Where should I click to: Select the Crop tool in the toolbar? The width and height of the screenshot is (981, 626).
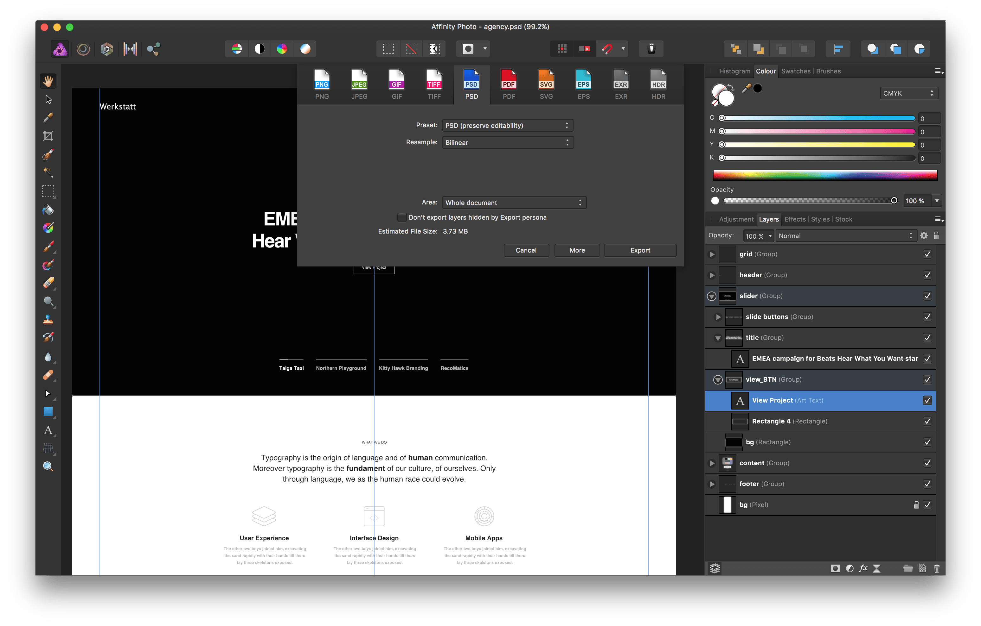click(48, 136)
